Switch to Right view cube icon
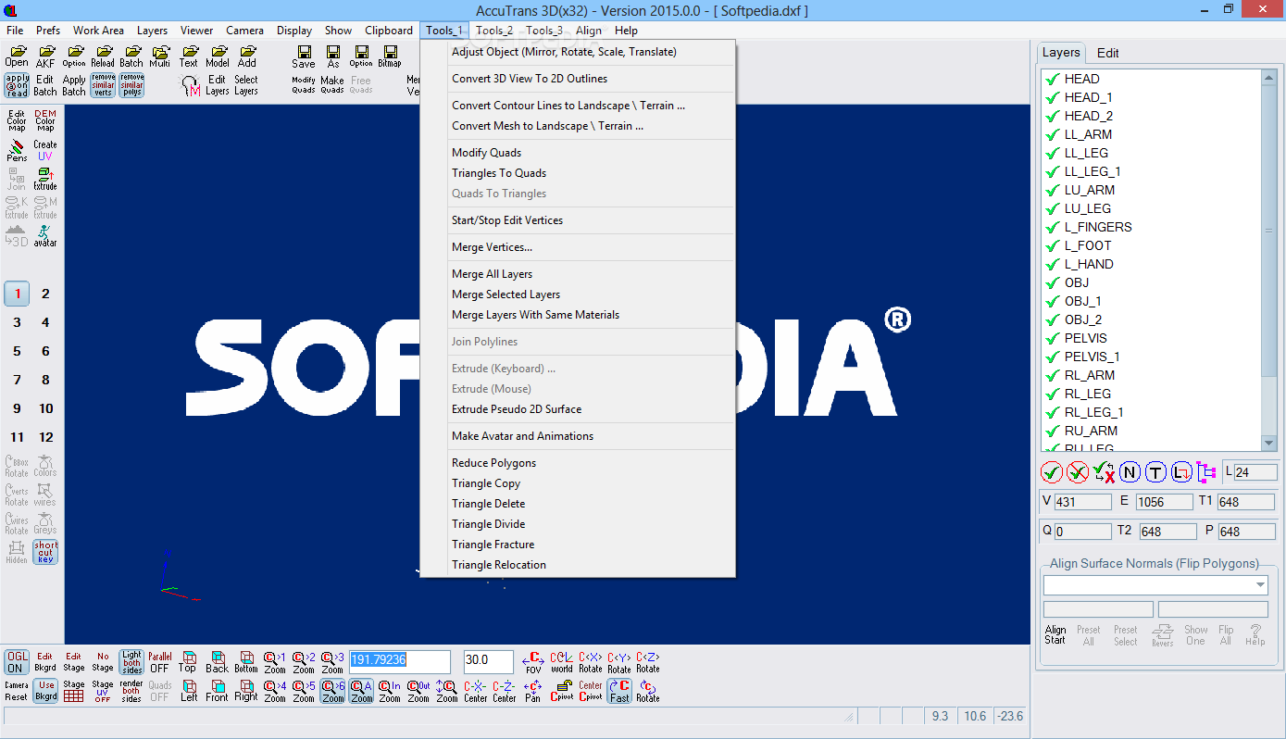 click(x=246, y=691)
